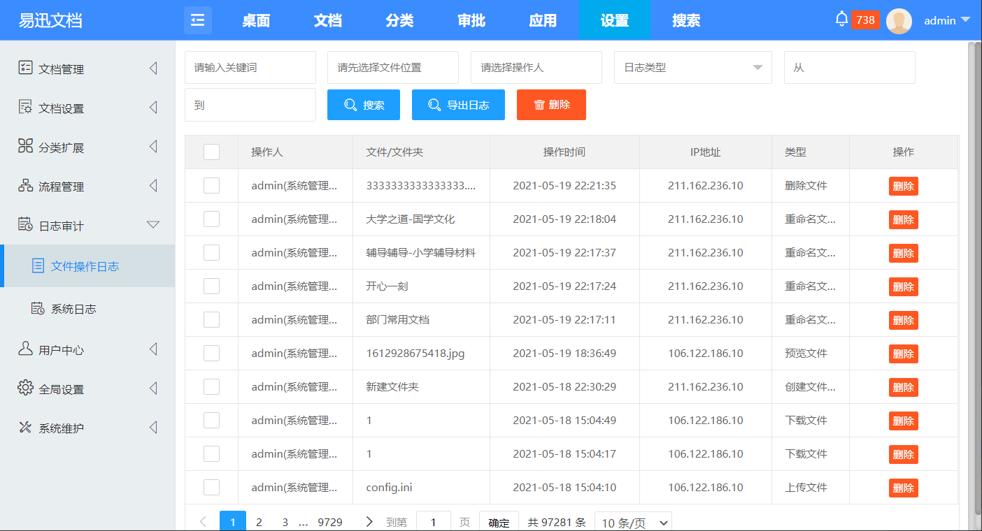Viewport: 982px width, 531px height.
Task: Check the row for 3333333333333333 file
Action: tap(211, 185)
